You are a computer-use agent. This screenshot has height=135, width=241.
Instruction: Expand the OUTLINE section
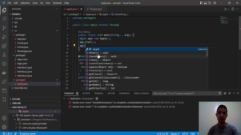pyautogui.click(x=10, y=99)
